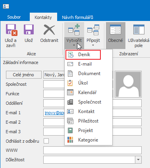Open the jnovy@ email link
The height and width of the screenshot is (168, 150).
[x=55, y=113]
